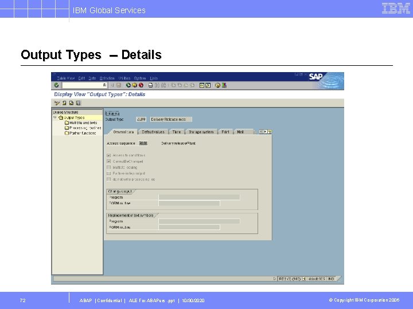Viewport: 413px width, 309px height.
Task: Click the Create New Session icon
Action: click(202, 85)
